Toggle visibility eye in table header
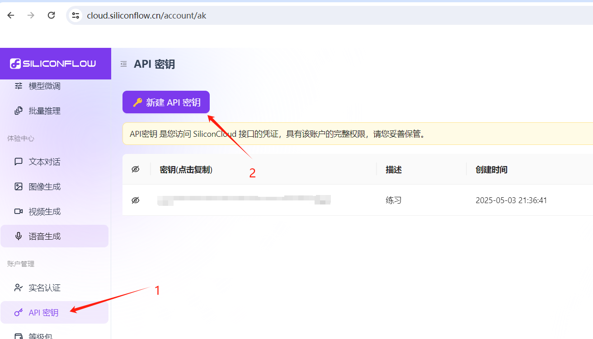Screen dimensions: 593x339 click(x=136, y=169)
